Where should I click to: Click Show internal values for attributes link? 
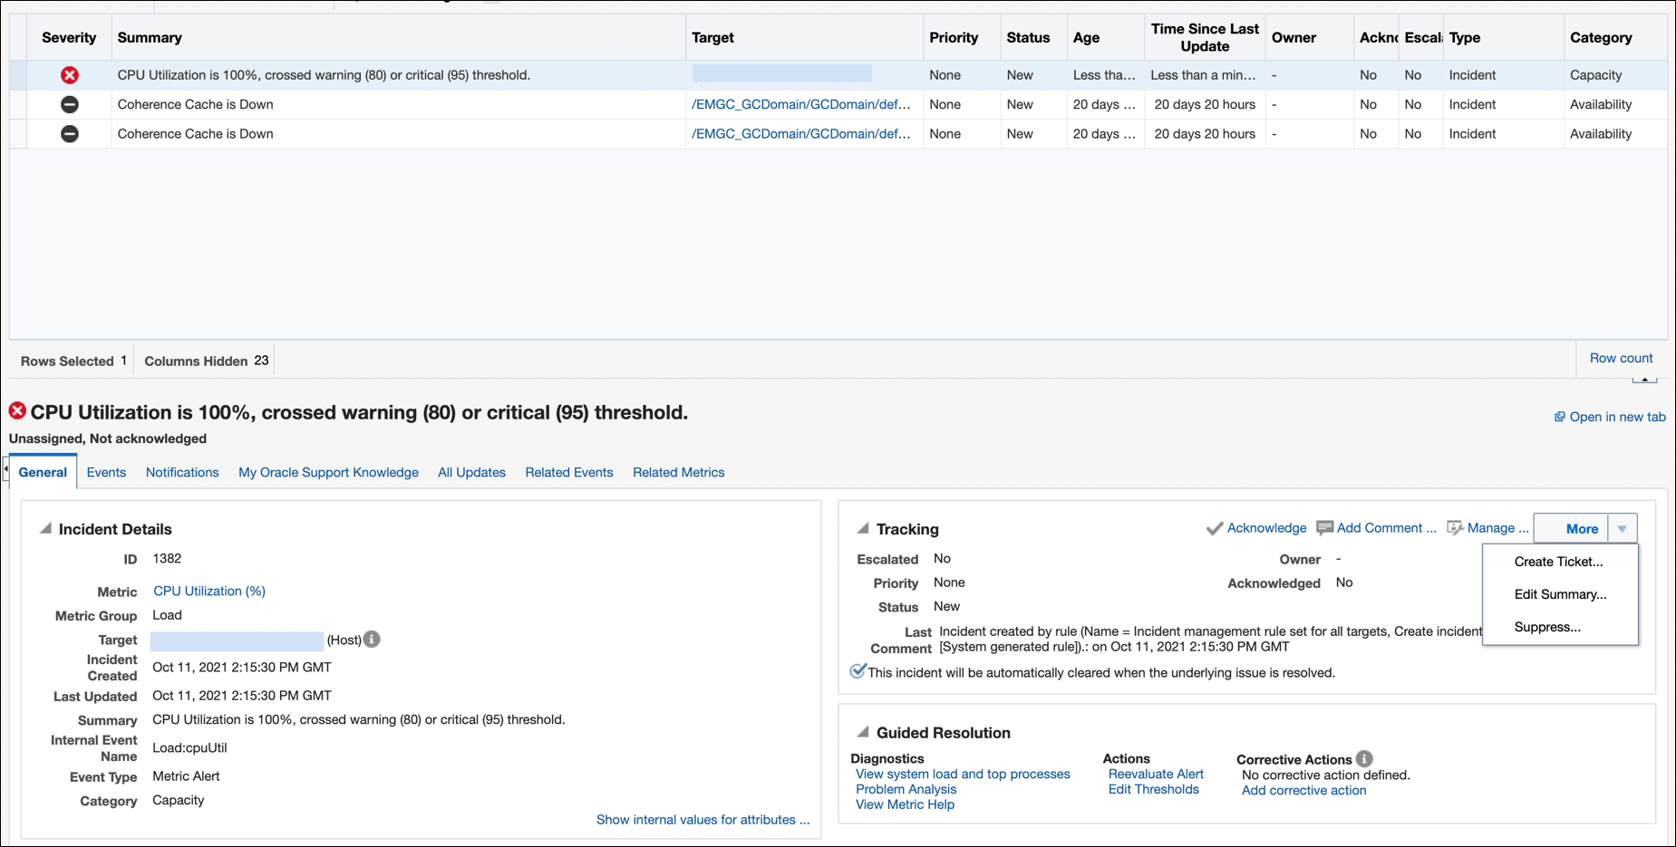[702, 819]
